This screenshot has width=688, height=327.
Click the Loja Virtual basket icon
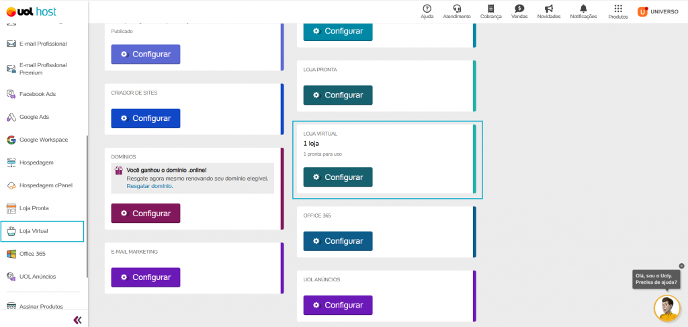[x=11, y=231]
